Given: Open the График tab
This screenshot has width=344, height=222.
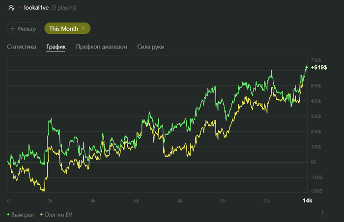Looking at the screenshot, I should coord(56,47).
